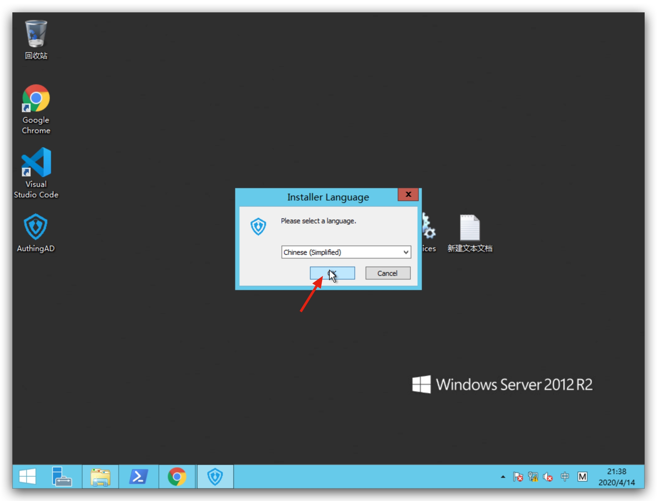Expand the Chinese (Simplified) language dropdown
The image size is (657, 501).
[x=406, y=252]
